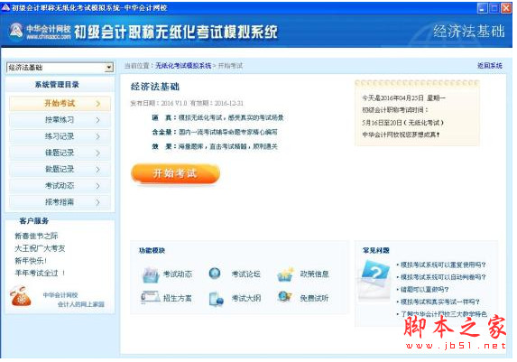Maximize the exam simulator window
The image size is (517, 362).
coord(494,8)
